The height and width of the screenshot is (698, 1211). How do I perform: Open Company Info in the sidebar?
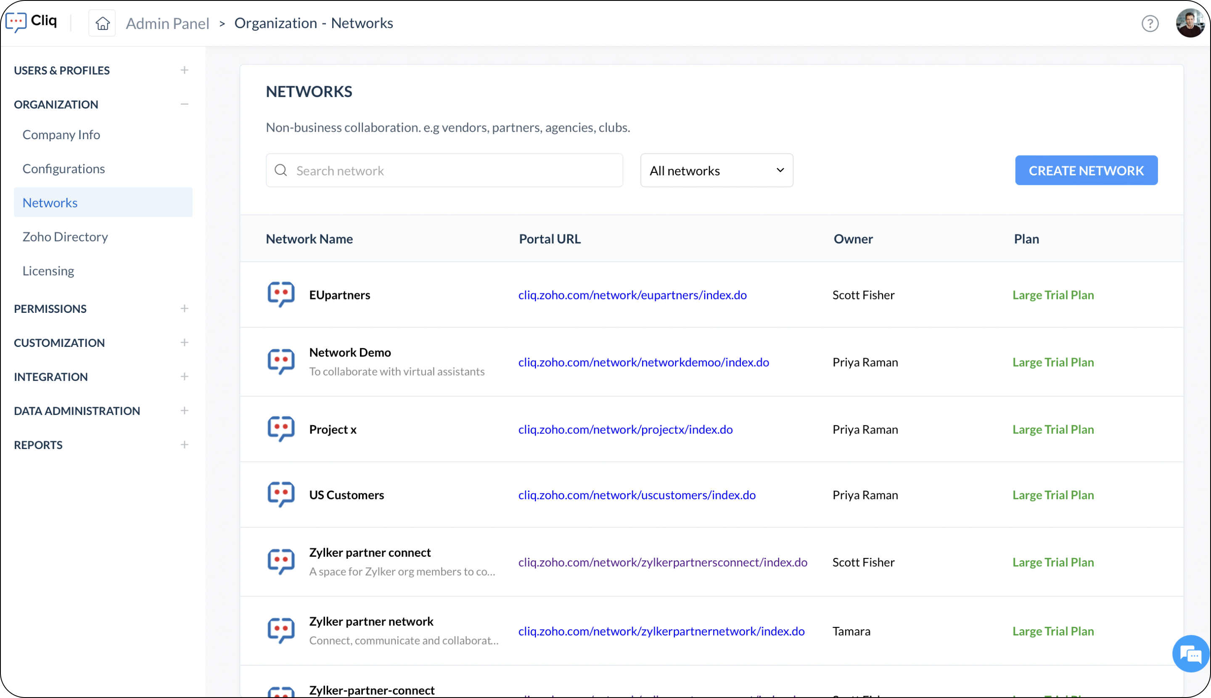[x=61, y=135]
